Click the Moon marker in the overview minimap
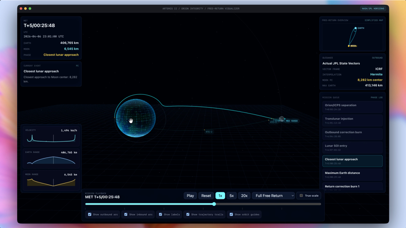 [x=351, y=46]
